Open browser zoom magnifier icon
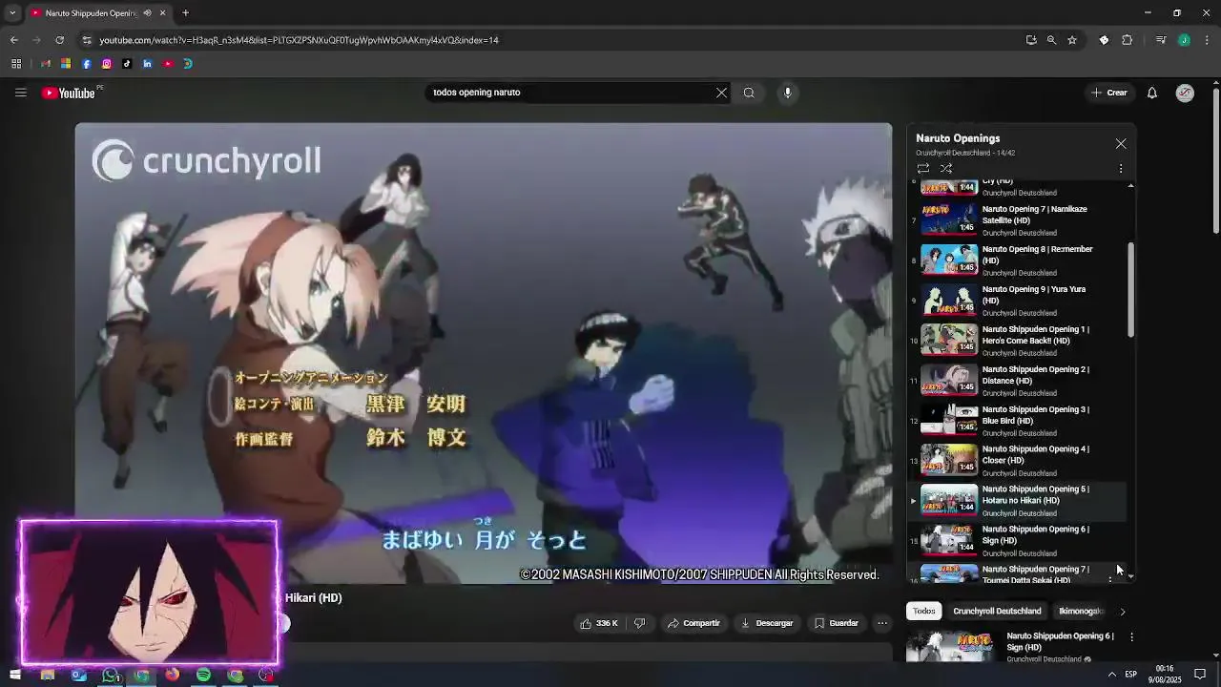Image resolution: width=1221 pixels, height=687 pixels. tap(1051, 40)
